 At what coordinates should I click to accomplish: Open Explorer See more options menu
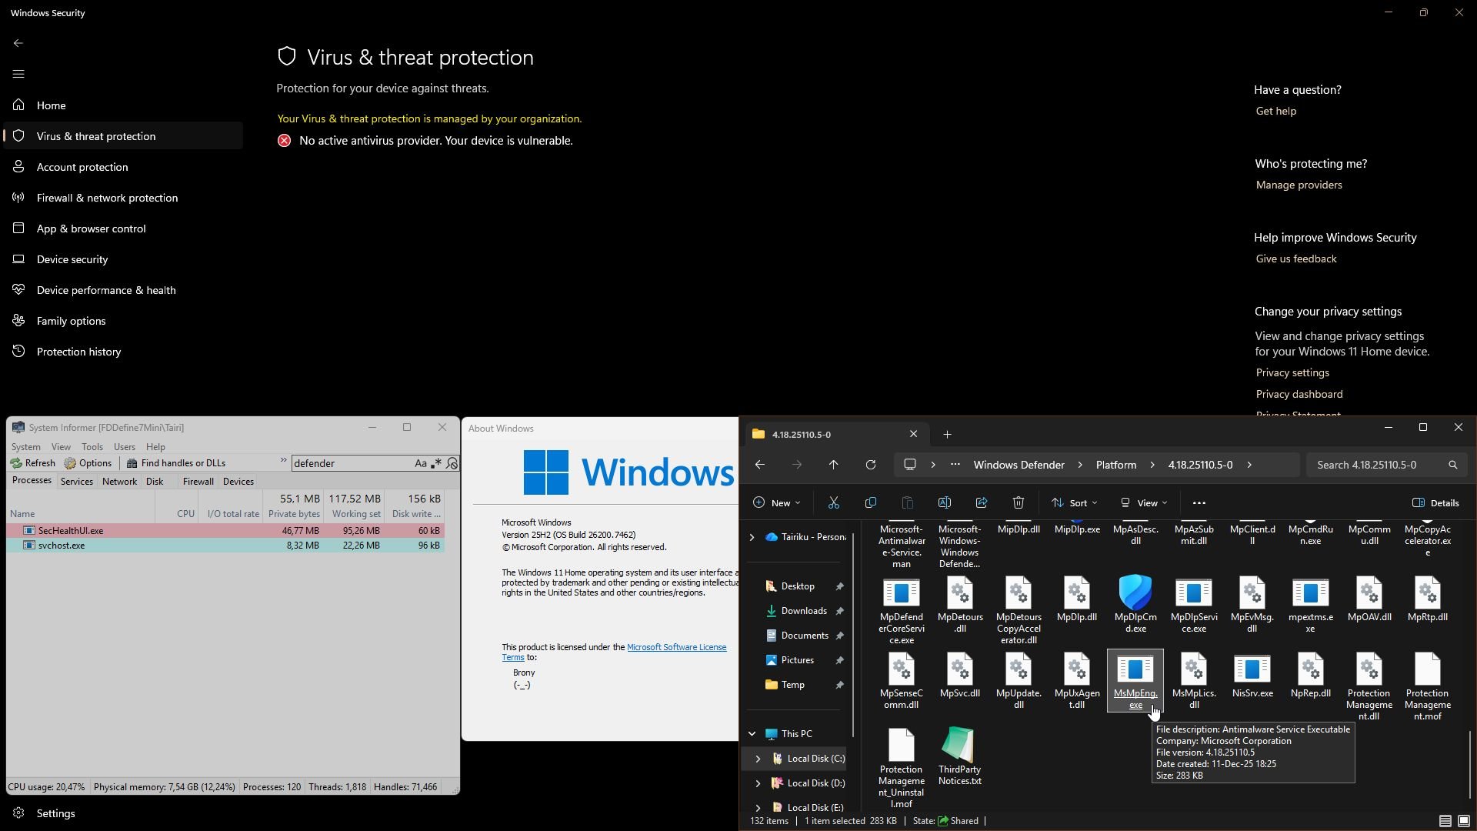coord(1199,503)
